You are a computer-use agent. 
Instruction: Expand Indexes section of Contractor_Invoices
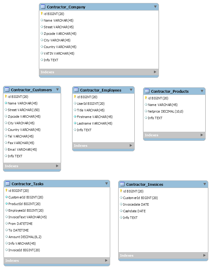click(205, 255)
